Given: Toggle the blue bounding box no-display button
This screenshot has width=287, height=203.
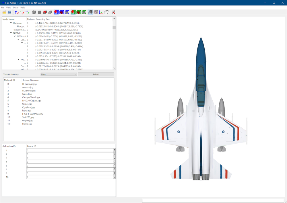Looking at the screenshot, I should [56, 12].
